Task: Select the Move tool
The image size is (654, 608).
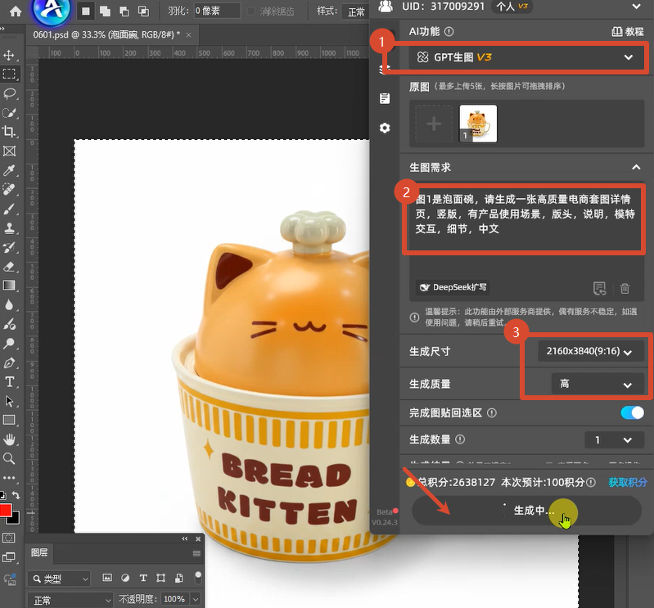Action: click(x=9, y=55)
